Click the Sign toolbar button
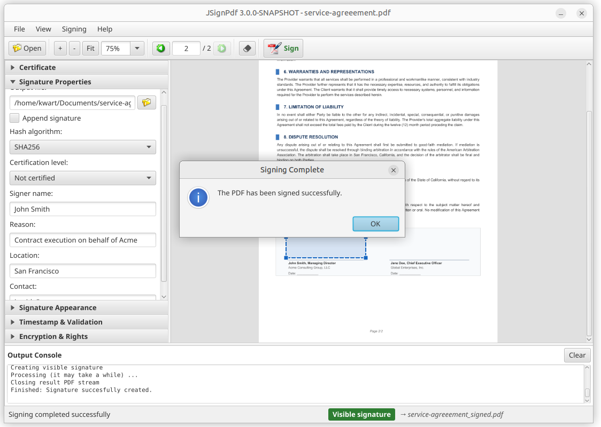This screenshot has width=601, height=427. (x=283, y=48)
